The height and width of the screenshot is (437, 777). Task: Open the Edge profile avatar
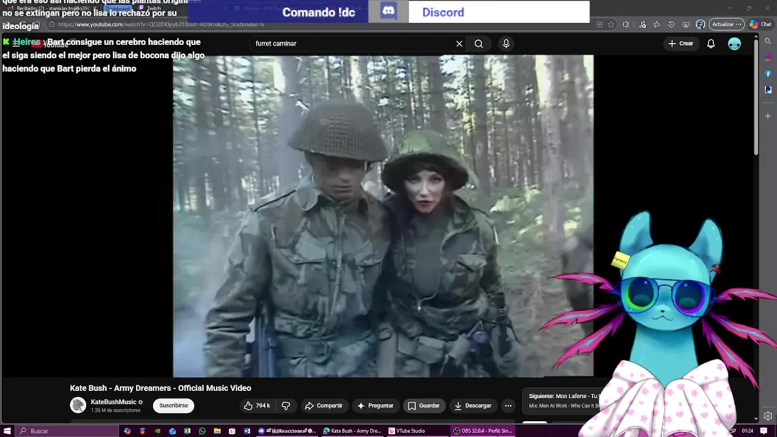(x=701, y=24)
